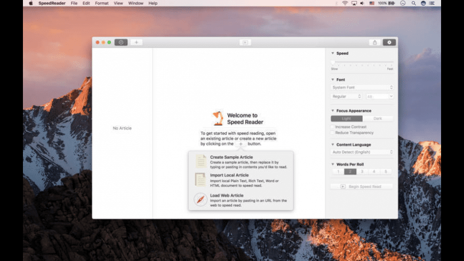464x261 pixels.
Task: Choose Import Local Article option
Action: [241, 180]
